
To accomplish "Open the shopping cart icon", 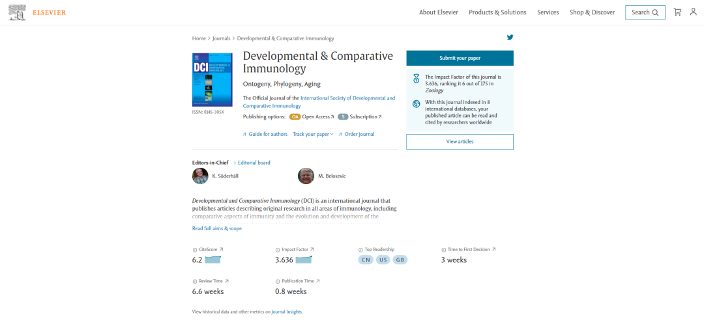I will [677, 12].
